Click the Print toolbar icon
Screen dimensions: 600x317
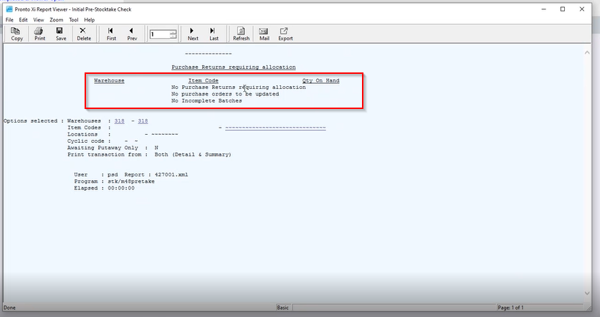point(39,34)
